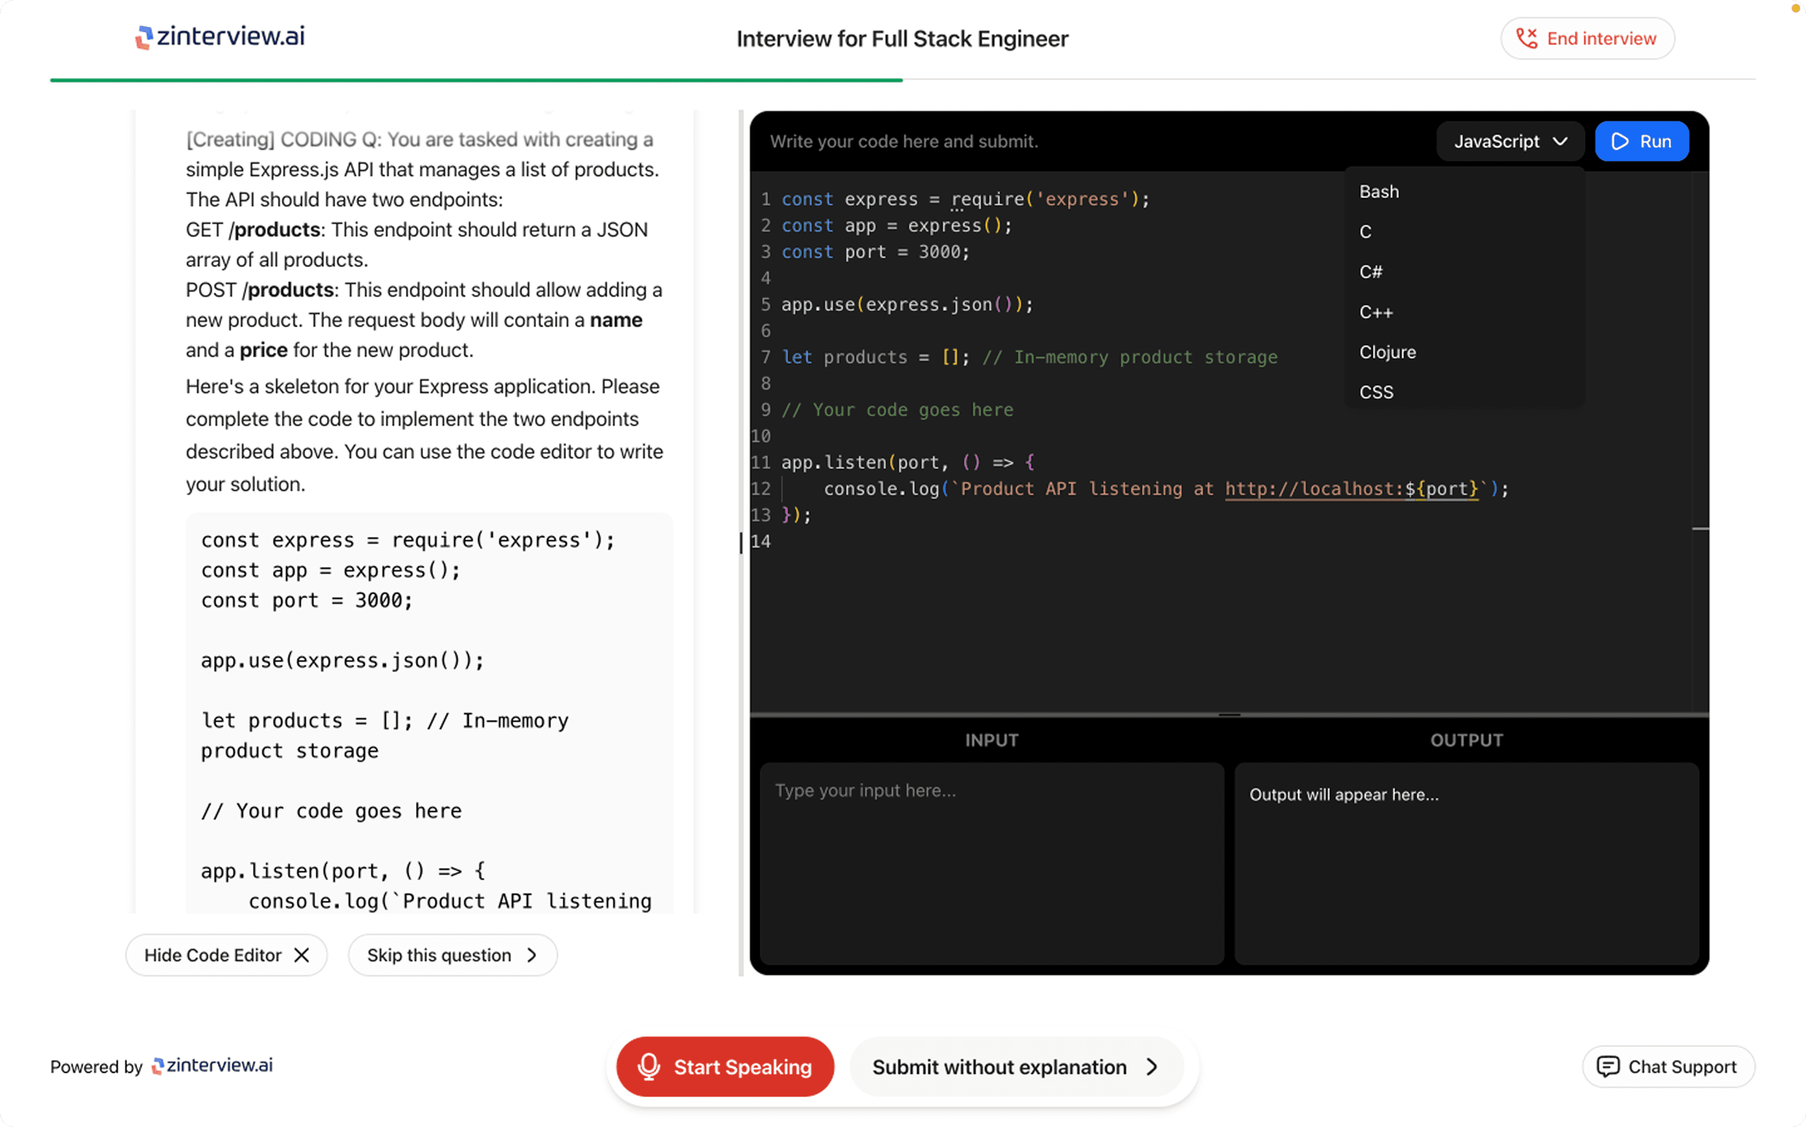Click the End interview button
The image size is (1806, 1127).
pyautogui.click(x=1587, y=38)
